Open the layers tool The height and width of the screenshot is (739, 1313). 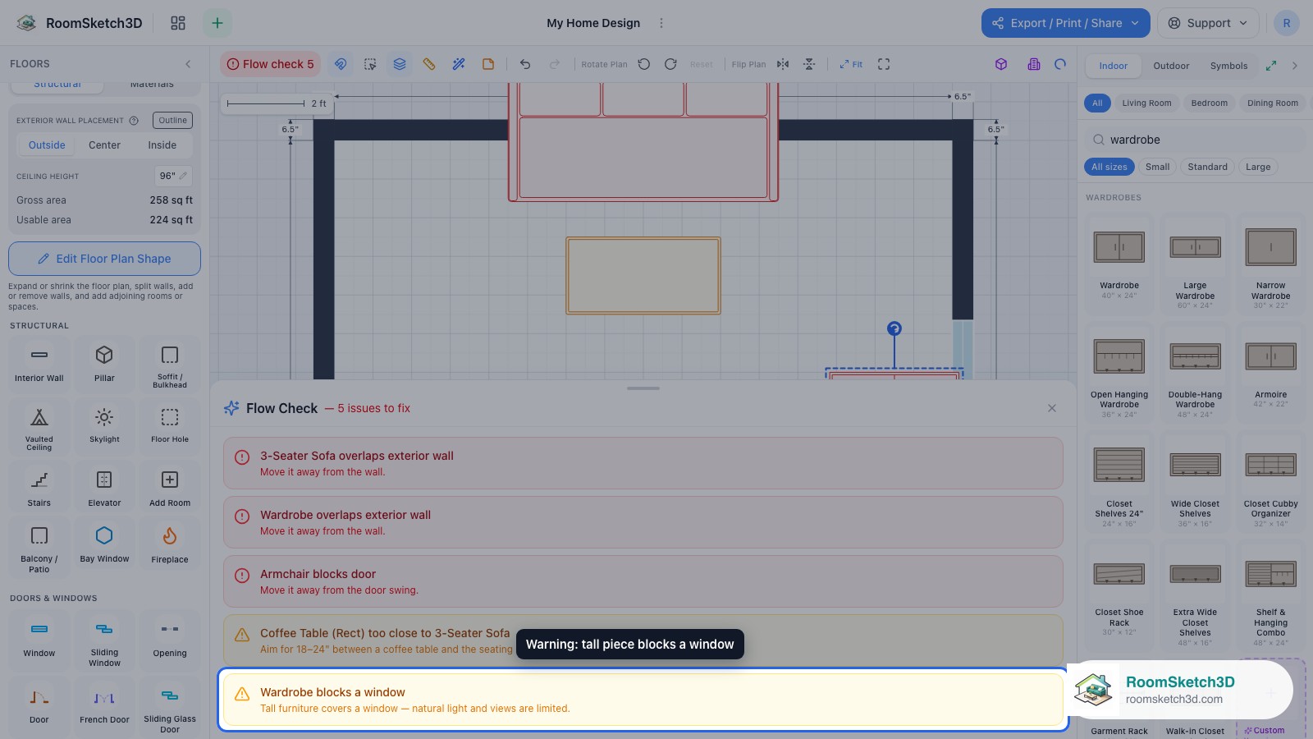(400, 64)
